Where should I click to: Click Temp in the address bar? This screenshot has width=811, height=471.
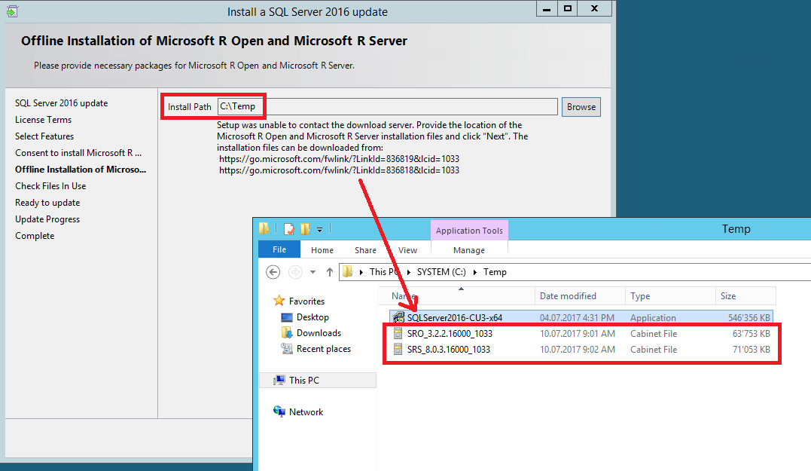[495, 272]
